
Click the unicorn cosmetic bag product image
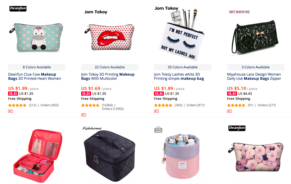coord(36,37)
